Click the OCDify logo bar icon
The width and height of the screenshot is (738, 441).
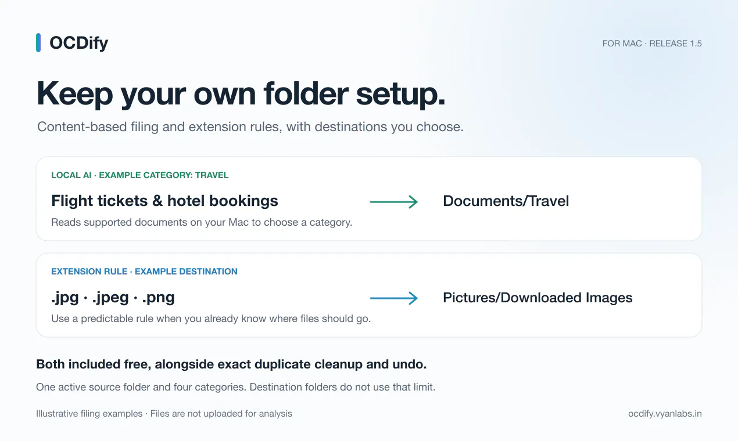38,43
